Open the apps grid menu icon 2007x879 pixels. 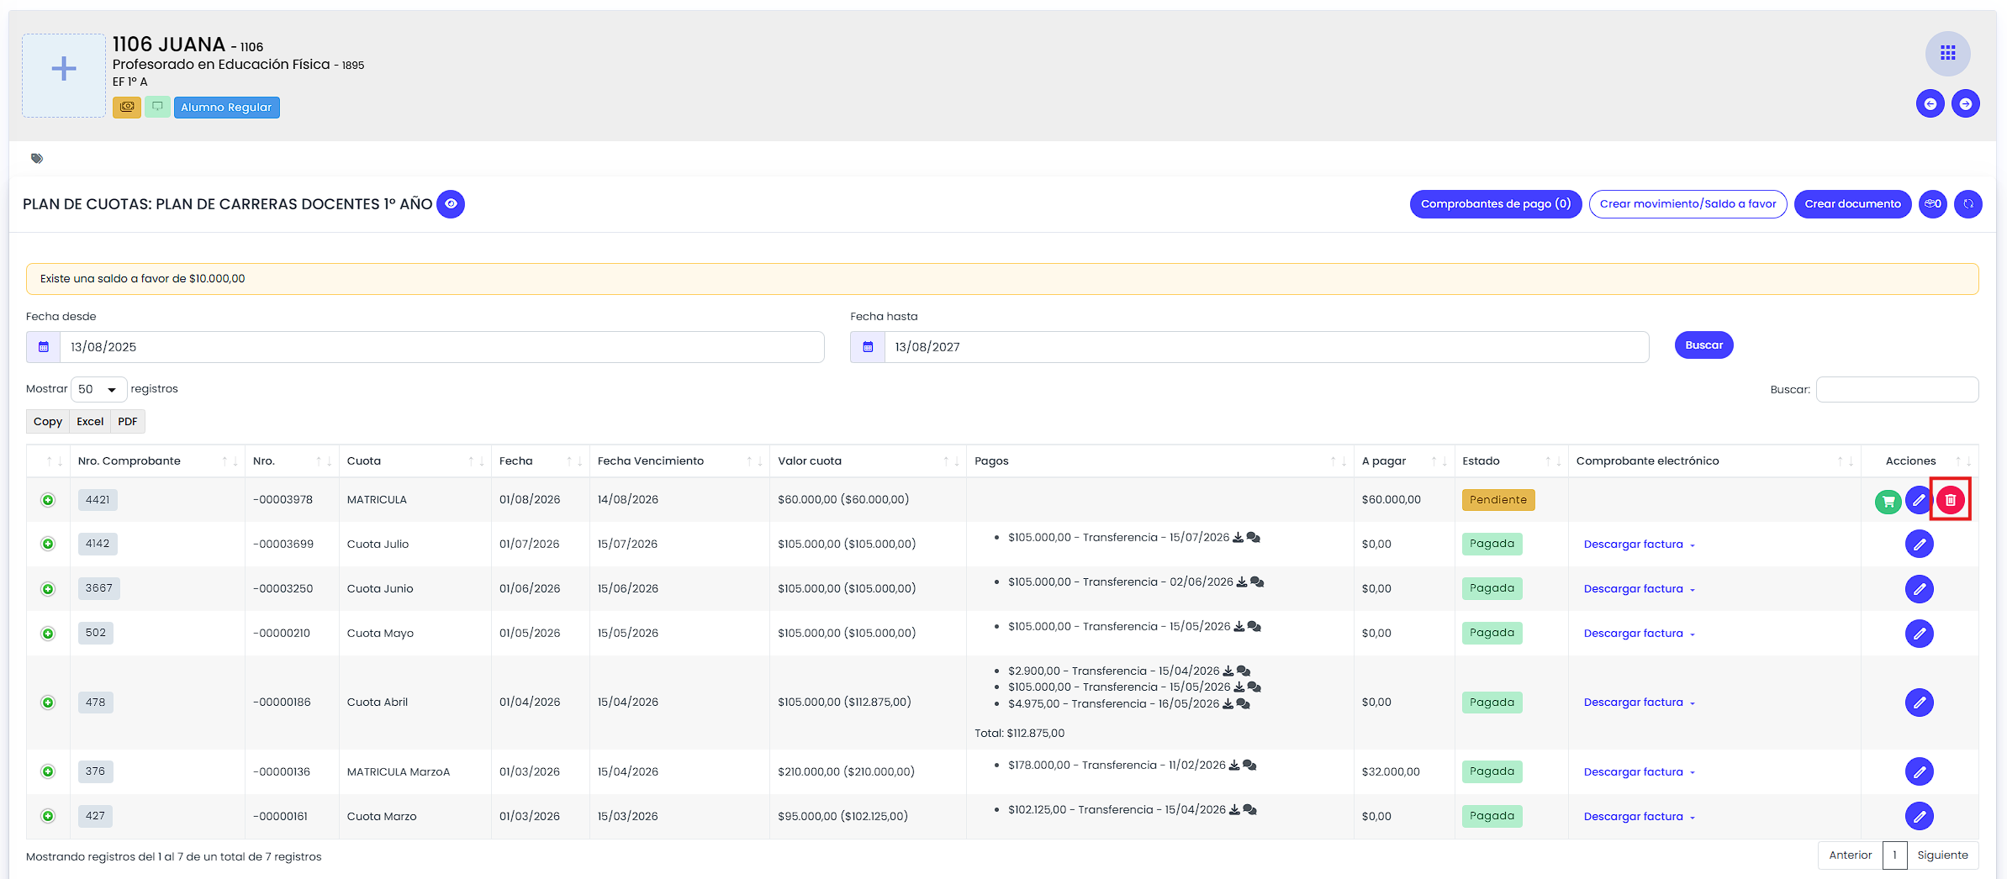[x=1947, y=54]
